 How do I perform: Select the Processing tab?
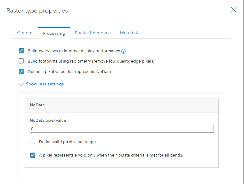[x=54, y=33]
